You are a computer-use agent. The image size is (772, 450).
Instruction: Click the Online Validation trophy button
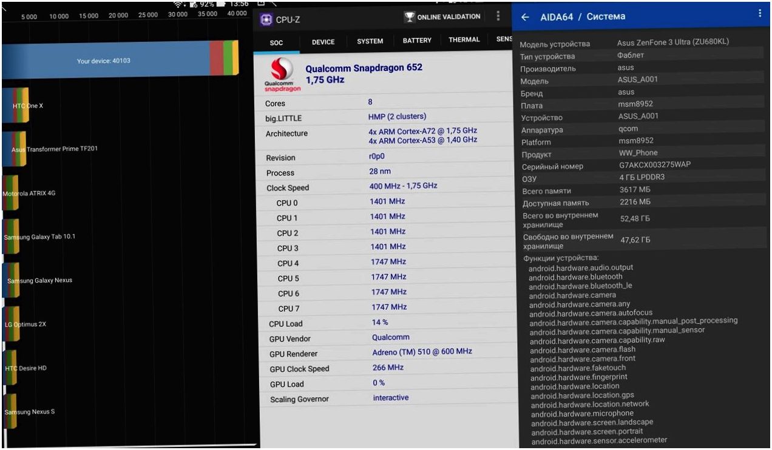443,17
